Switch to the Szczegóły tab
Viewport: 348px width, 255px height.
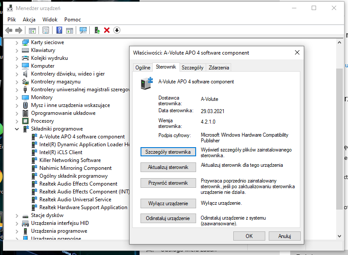193,68
